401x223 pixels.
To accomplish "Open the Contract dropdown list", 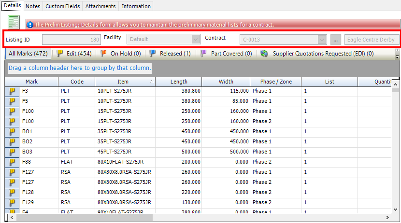I will [322, 40].
